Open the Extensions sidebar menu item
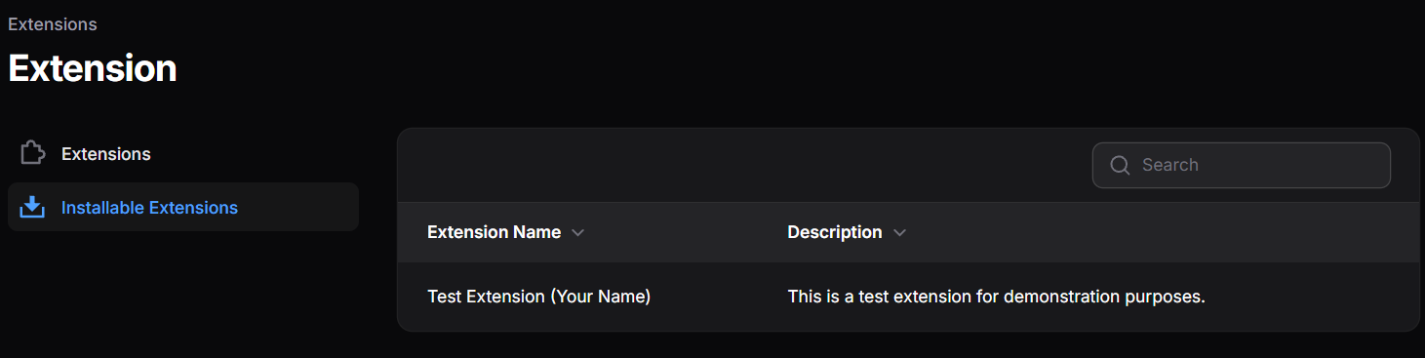The width and height of the screenshot is (1425, 358). tap(183, 154)
